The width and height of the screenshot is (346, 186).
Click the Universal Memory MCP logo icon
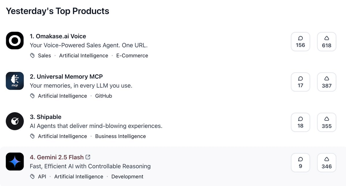click(x=15, y=81)
